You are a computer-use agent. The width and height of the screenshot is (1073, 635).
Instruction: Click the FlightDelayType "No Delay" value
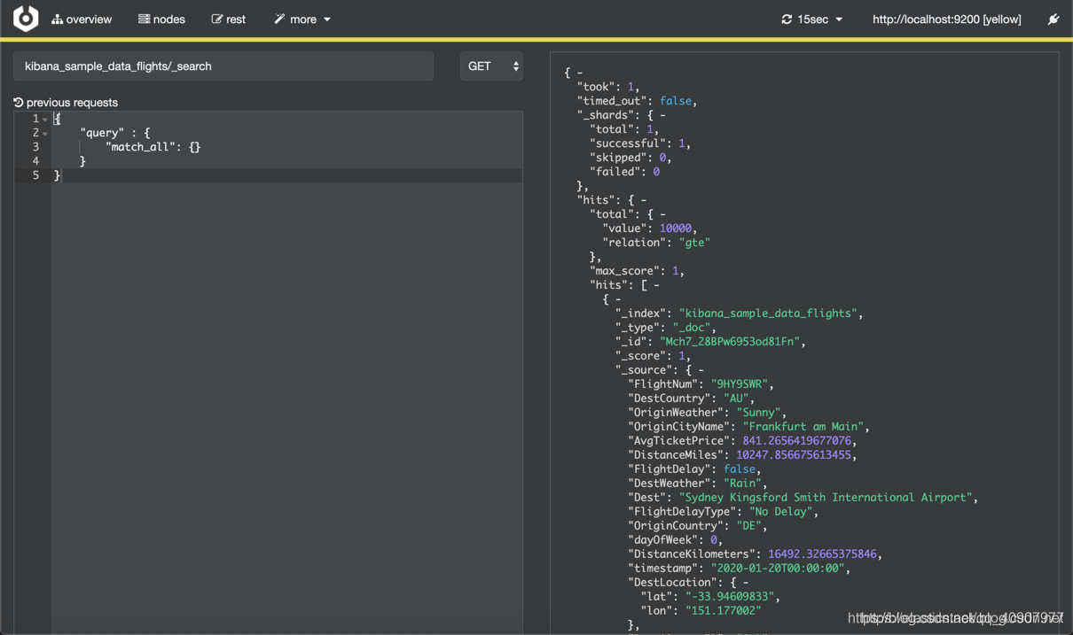pyautogui.click(x=781, y=512)
